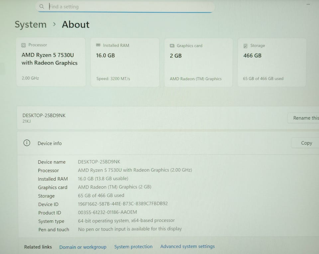The image size is (319, 254).
Task: Click 65 GB of 466 GB used in Storage card
Action: [263, 78]
